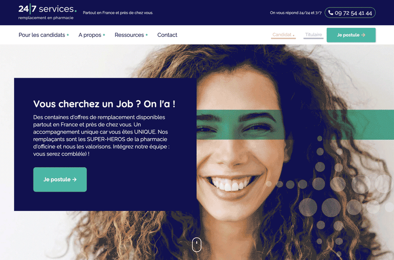
Task: Call the number 09 72 54 41 44
Action: tap(350, 13)
